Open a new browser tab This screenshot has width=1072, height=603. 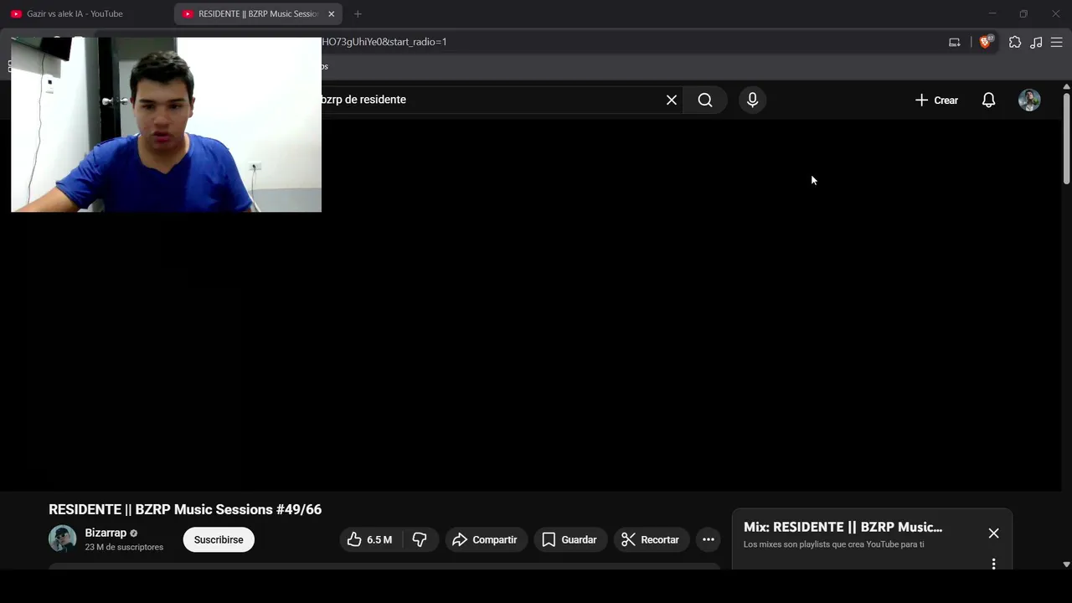point(358,14)
